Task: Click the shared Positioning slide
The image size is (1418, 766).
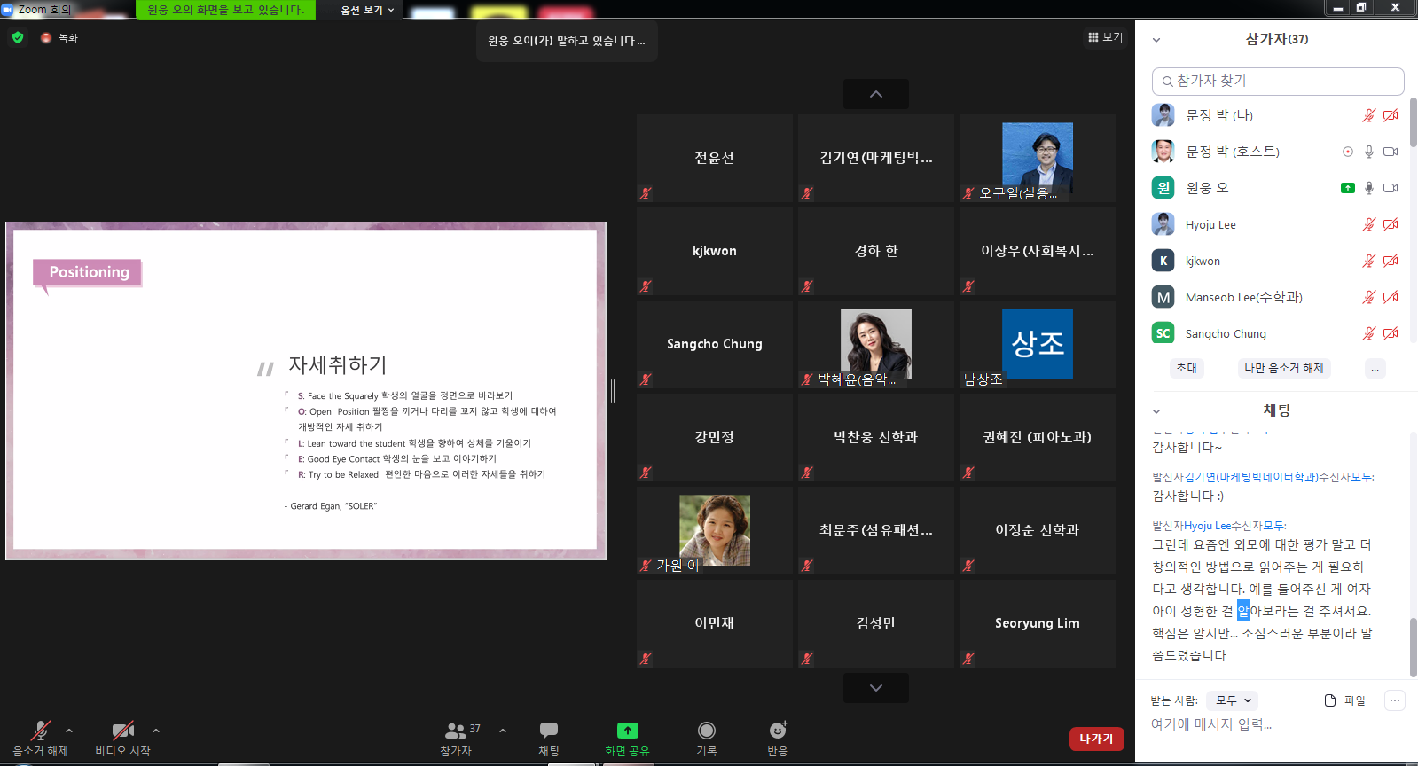Action: (x=306, y=390)
